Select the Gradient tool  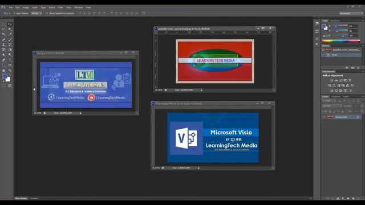10,50
